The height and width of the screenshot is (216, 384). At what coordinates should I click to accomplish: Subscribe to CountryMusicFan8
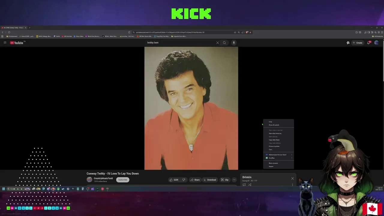point(123,180)
